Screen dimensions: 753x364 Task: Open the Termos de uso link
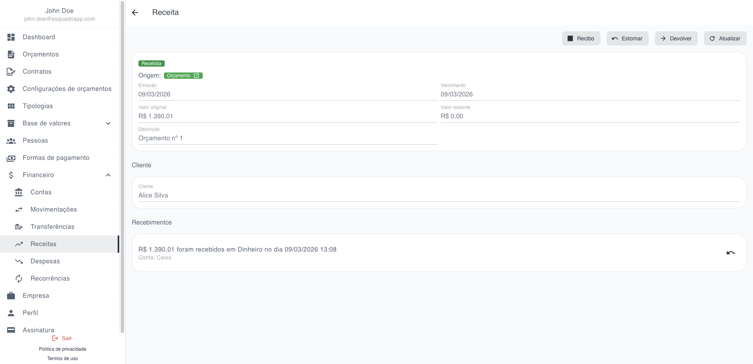coord(62,359)
